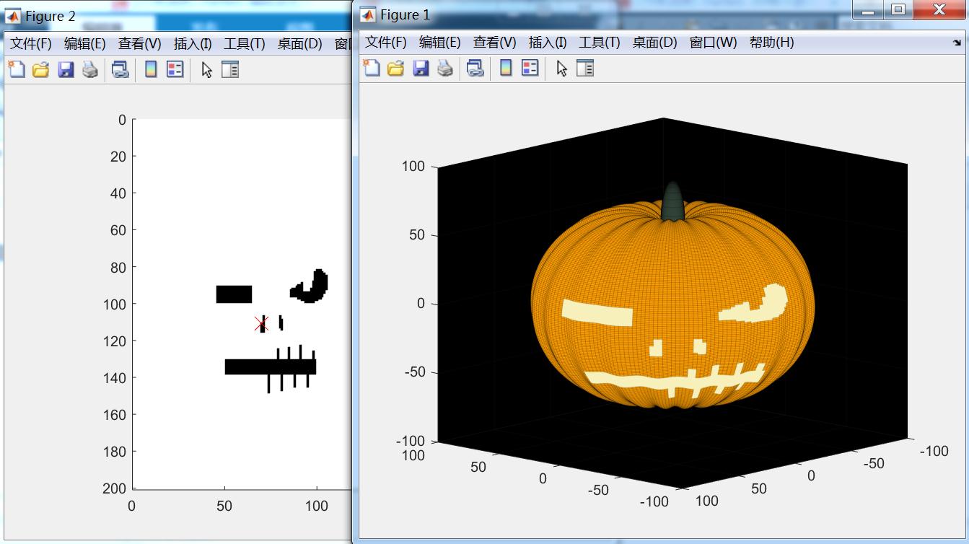
Task: Click MATLAB logo in Figure 2 title bar
Action: tap(13, 16)
